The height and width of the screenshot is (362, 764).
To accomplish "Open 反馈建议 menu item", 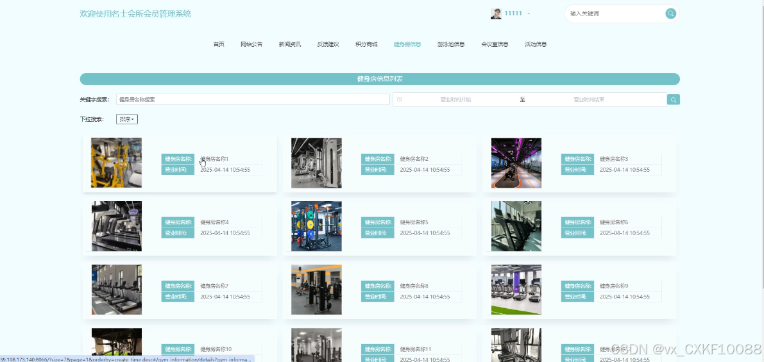I will coord(328,44).
